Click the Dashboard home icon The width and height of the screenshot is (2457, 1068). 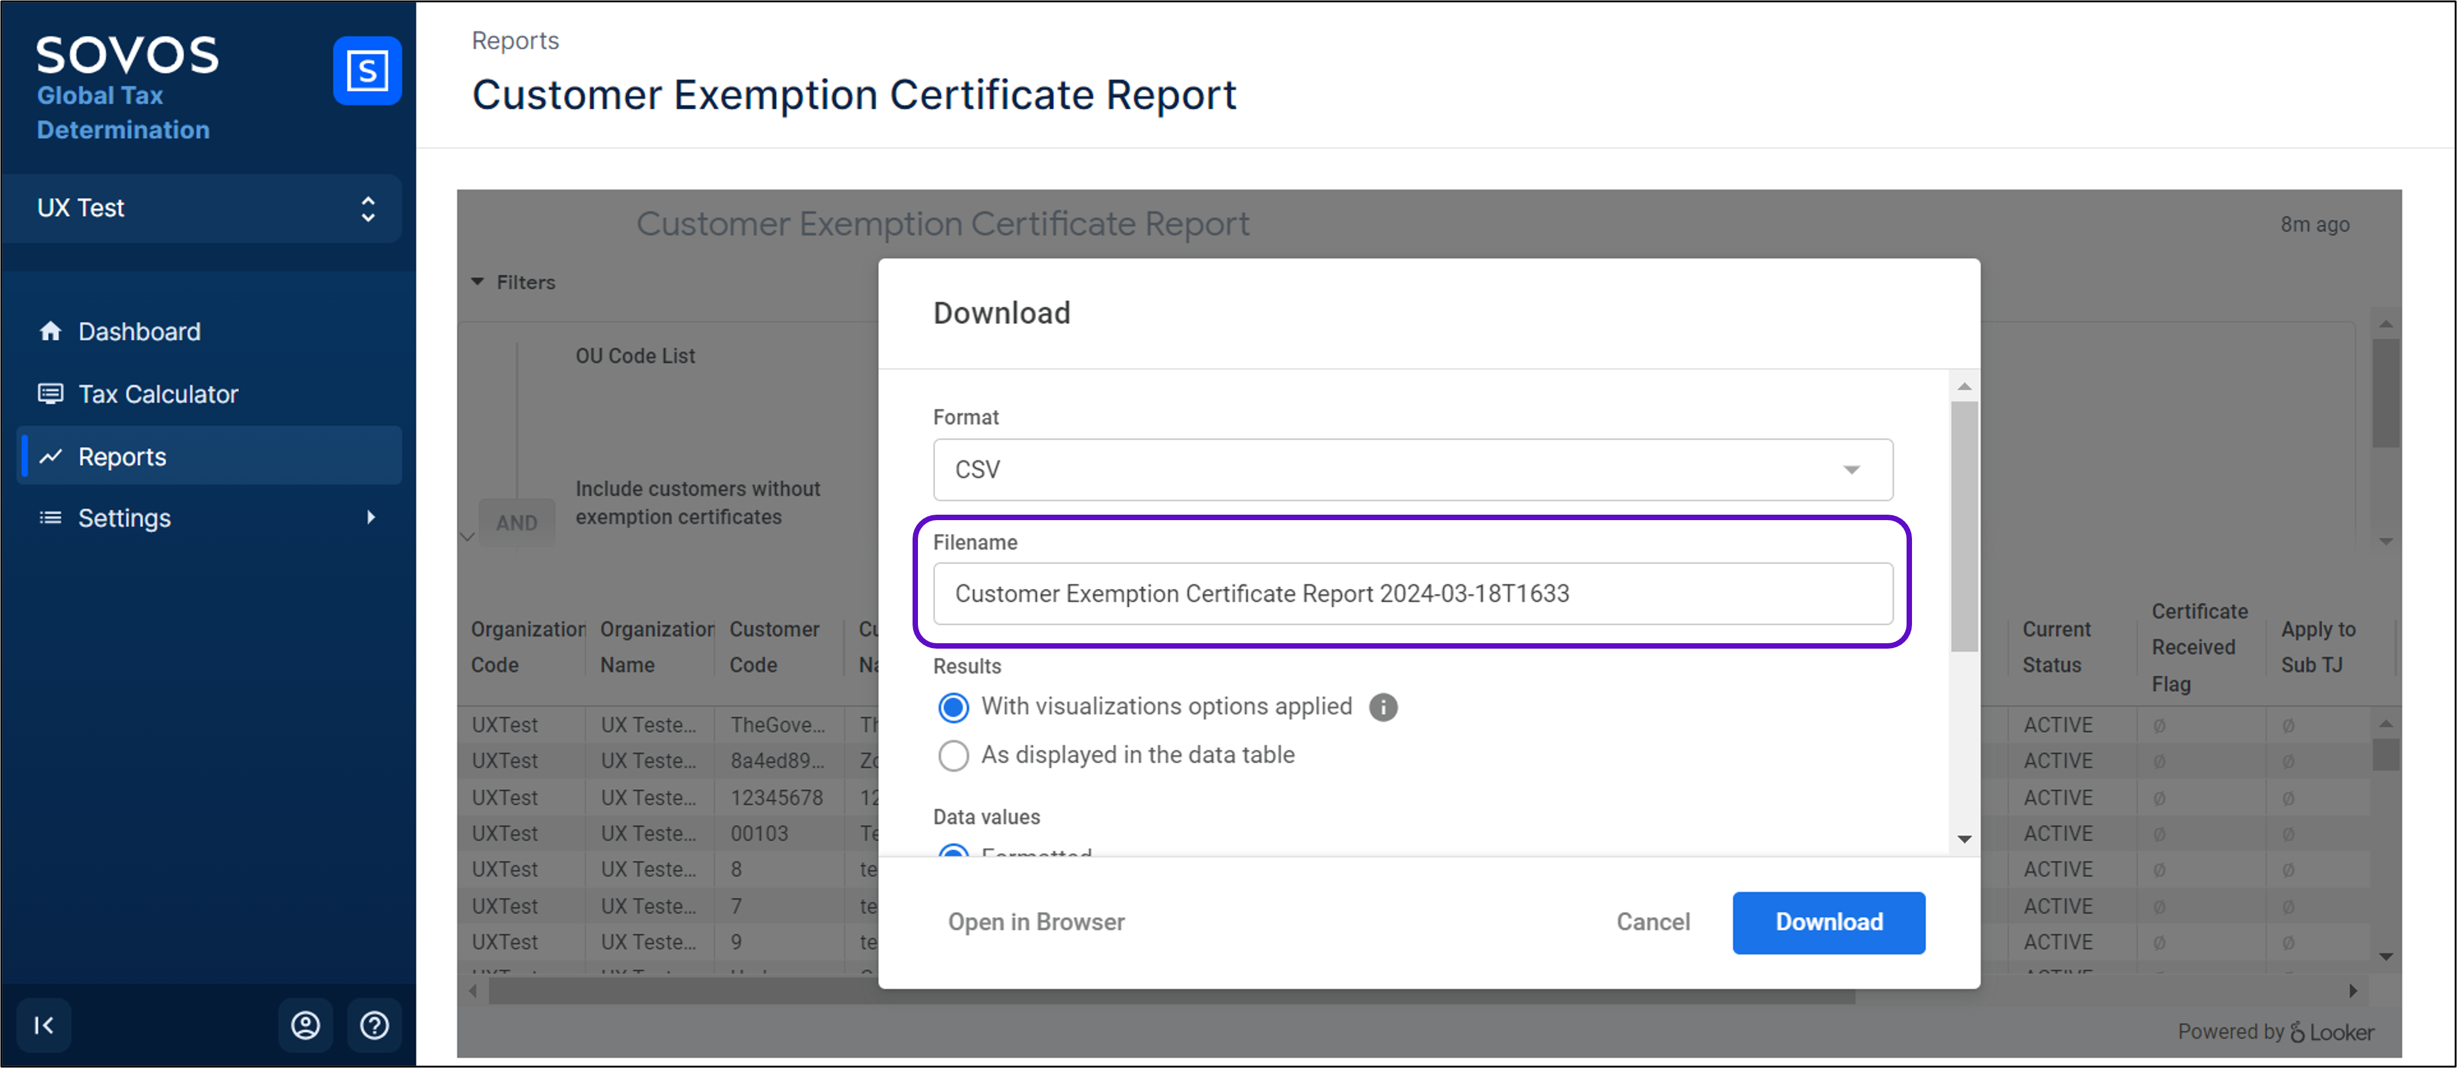[x=51, y=331]
